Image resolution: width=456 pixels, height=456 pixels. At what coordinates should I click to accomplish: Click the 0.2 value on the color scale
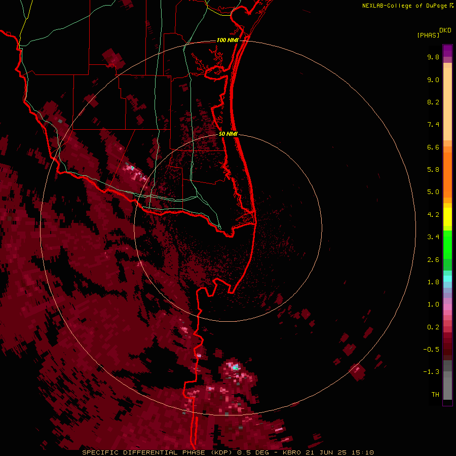433,327
